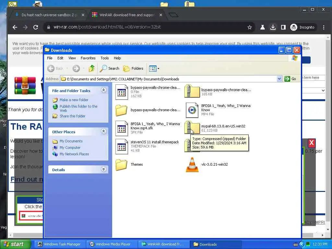Select the bypass-paywalls zipped folder 165 KB
This screenshot has width=332, height=249.
192,91
